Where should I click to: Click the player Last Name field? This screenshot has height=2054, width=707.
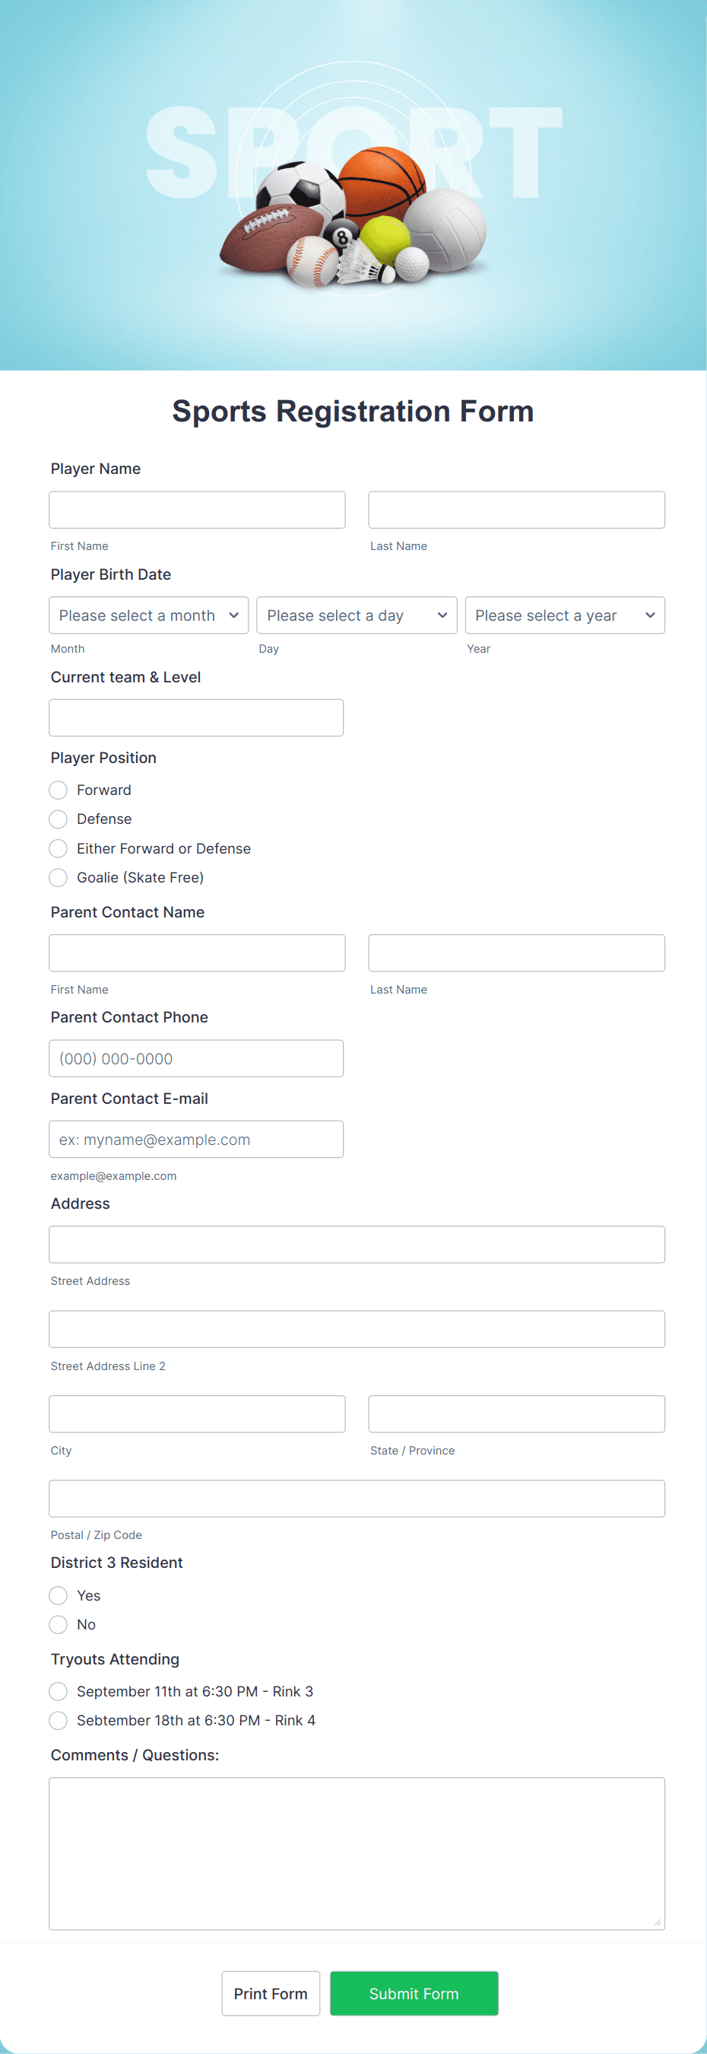coord(516,509)
